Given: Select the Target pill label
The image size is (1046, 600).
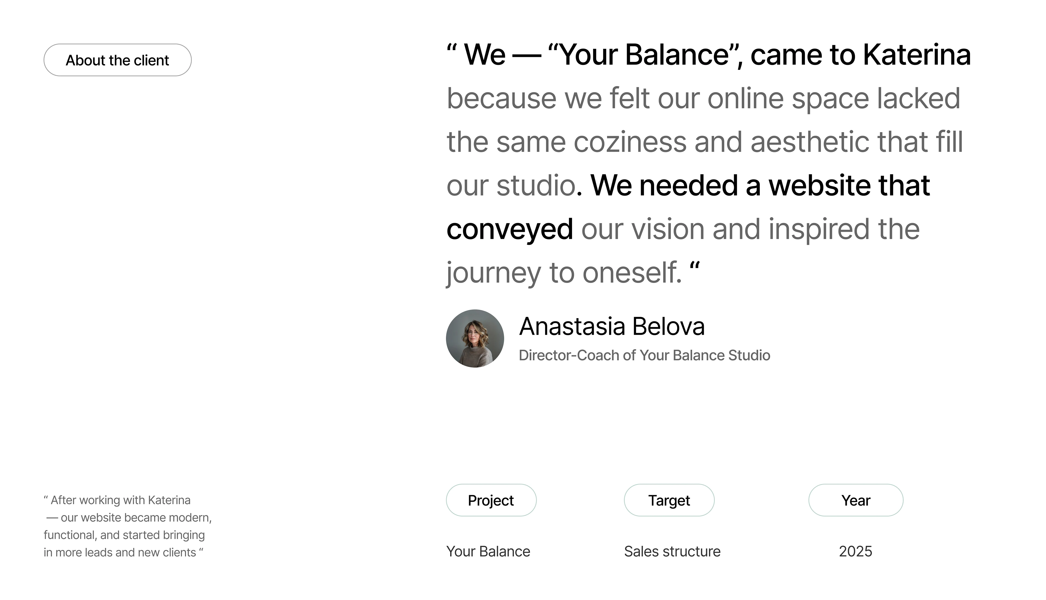Looking at the screenshot, I should click(x=669, y=500).
